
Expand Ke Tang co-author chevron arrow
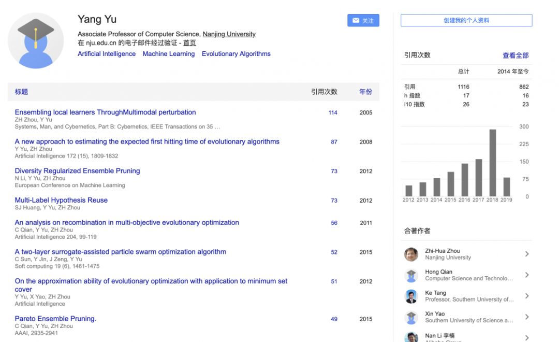(x=527, y=296)
